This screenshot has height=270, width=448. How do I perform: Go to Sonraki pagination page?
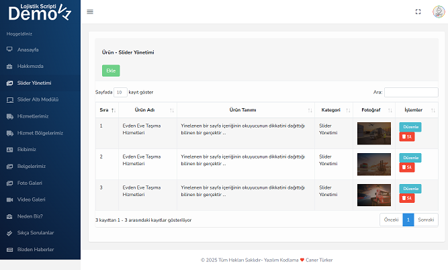click(426, 220)
